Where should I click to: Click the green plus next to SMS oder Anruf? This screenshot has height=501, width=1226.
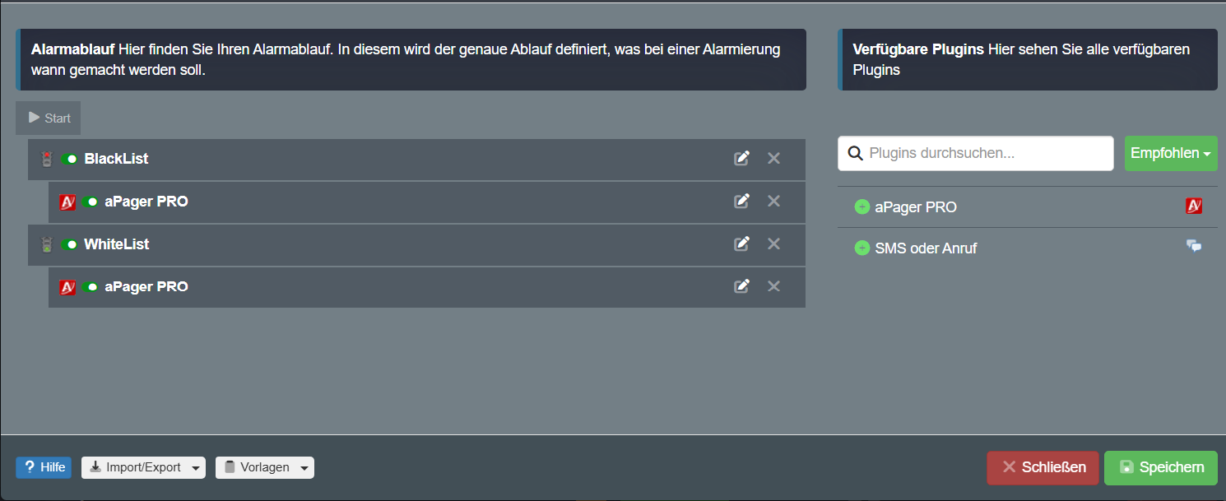tap(861, 248)
